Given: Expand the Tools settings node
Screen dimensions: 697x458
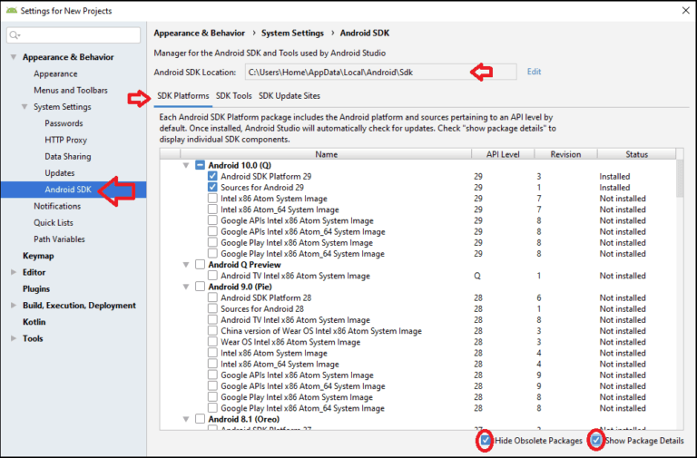Looking at the screenshot, I should [x=14, y=338].
